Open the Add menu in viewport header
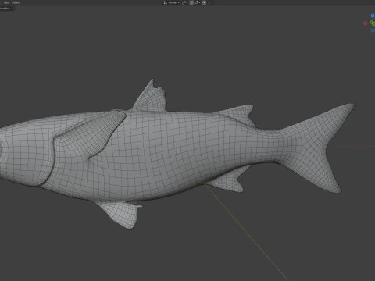375x281 pixels. (6, 2)
